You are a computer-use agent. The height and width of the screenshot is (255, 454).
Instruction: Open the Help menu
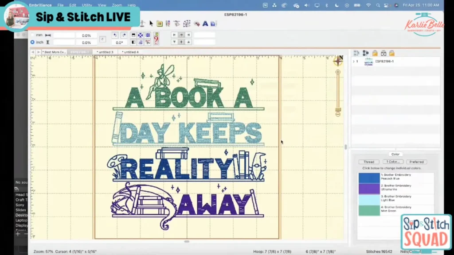coord(132,5)
